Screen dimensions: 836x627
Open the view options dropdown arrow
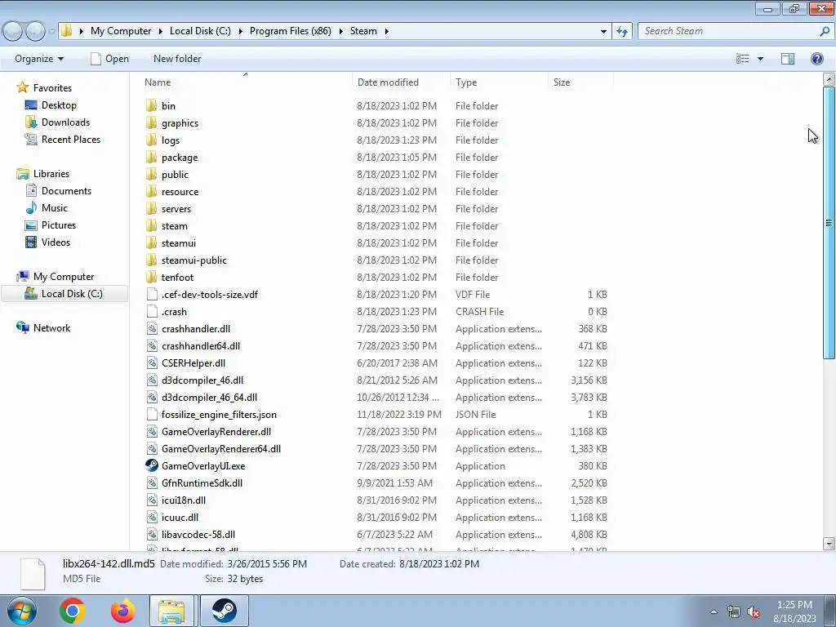click(x=760, y=59)
